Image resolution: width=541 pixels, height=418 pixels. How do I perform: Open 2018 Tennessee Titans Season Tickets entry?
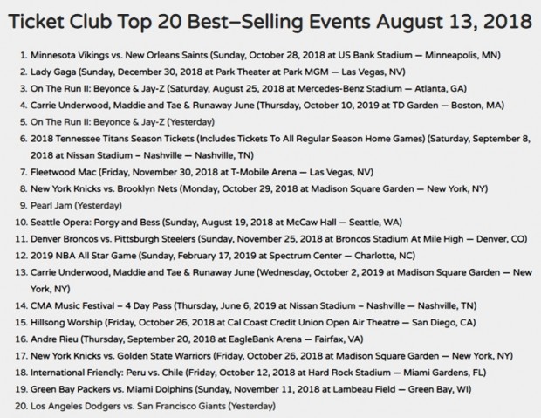(280, 147)
